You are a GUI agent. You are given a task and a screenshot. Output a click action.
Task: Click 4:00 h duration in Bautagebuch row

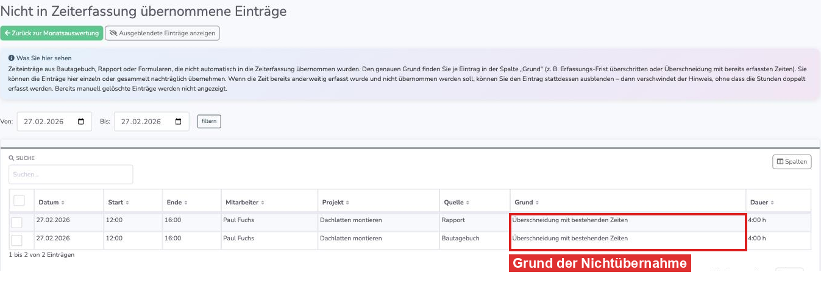[x=756, y=238]
